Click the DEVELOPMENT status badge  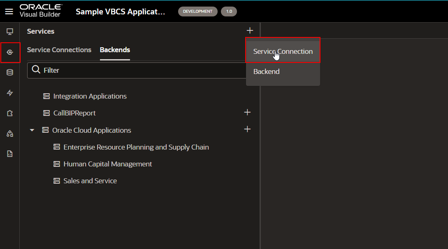pyautogui.click(x=198, y=12)
